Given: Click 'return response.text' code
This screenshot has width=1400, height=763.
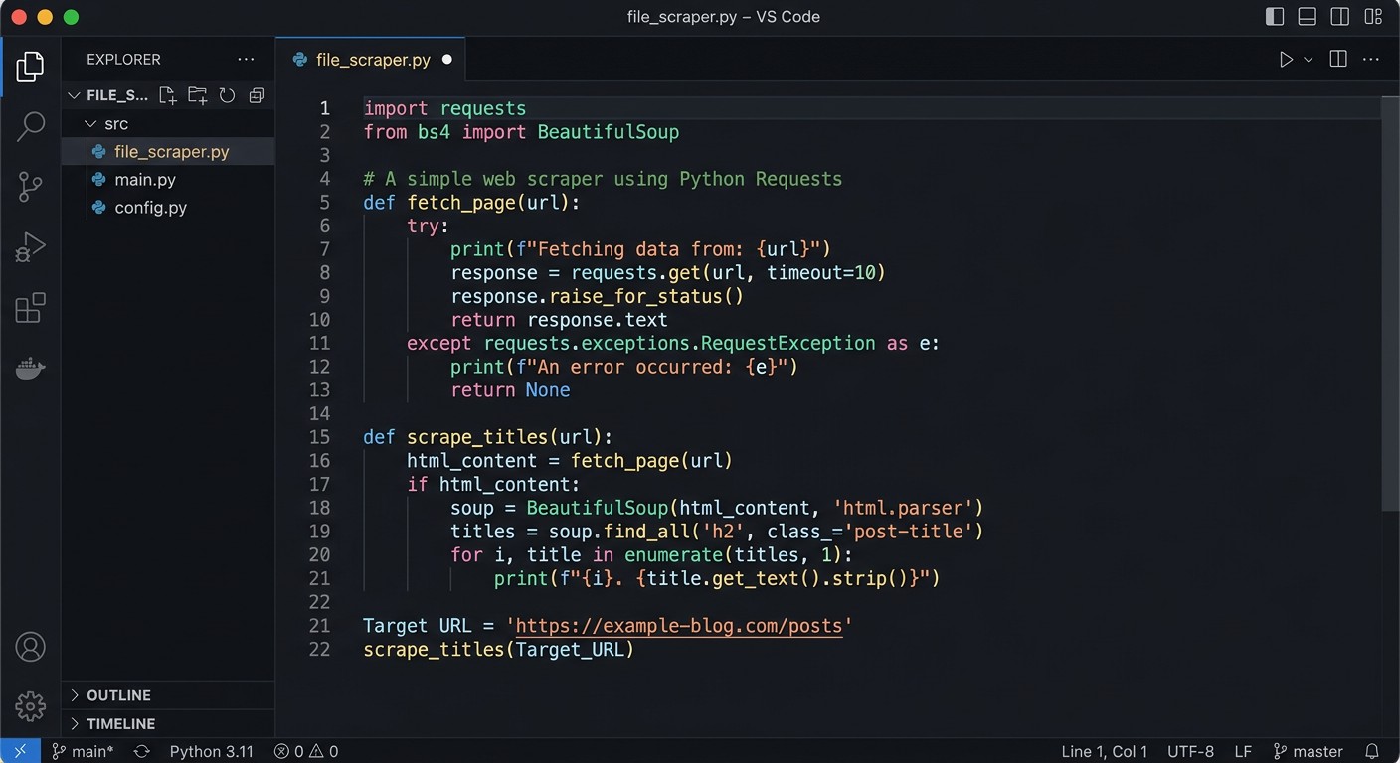Looking at the screenshot, I should 559,320.
